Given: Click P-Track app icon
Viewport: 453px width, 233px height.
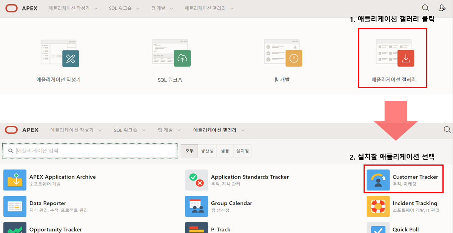Looking at the screenshot, I should click(196, 228).
